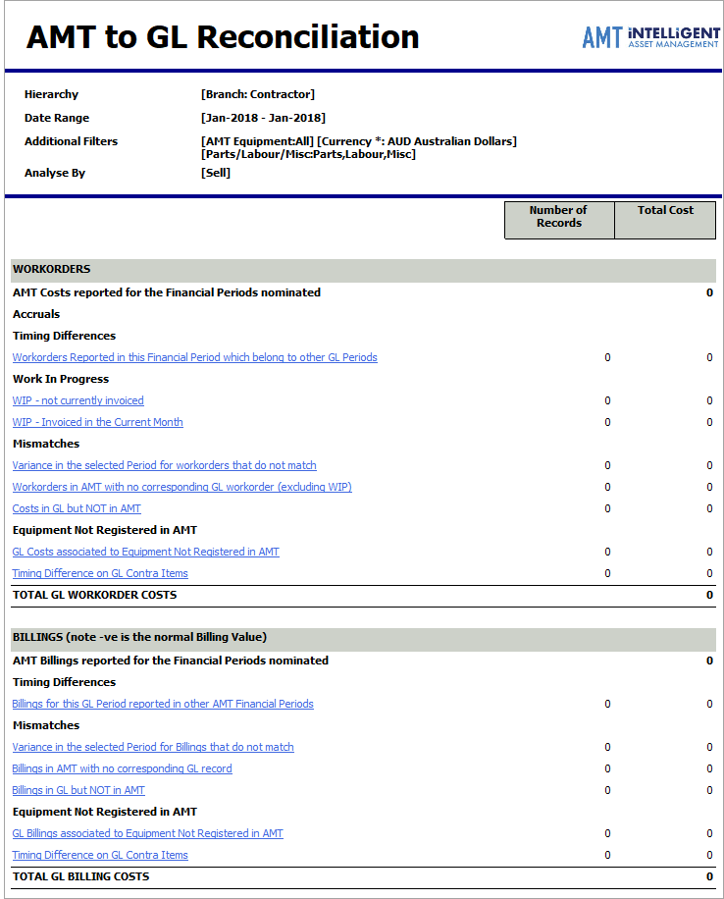Screen dimensions: 724x899
Task: Open GL Costs associated to Equipment Not Registered
Action: point(145,552)
